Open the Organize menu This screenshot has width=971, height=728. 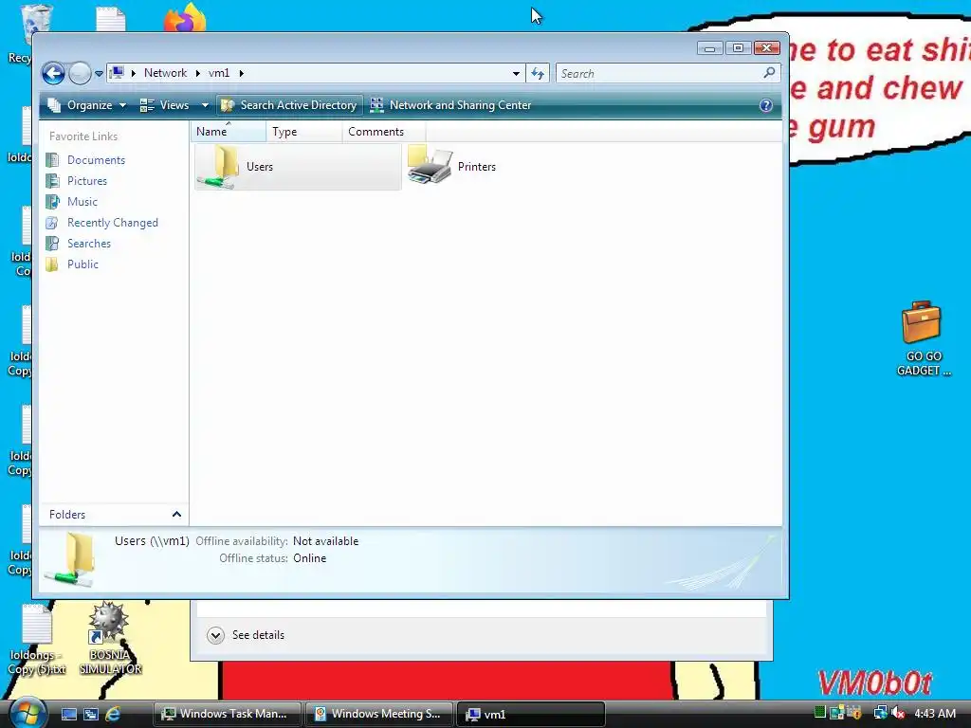[87, 105]
